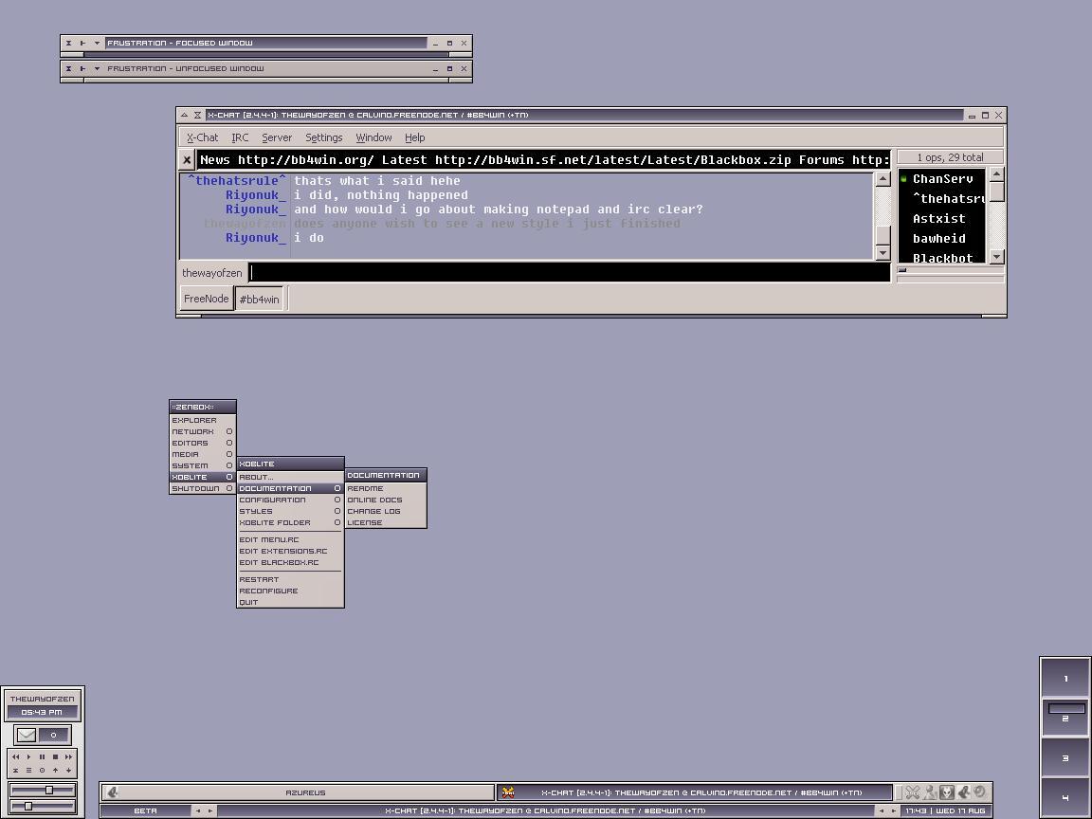Toggle the sticky pin on the unfocused window

point(82,69)
